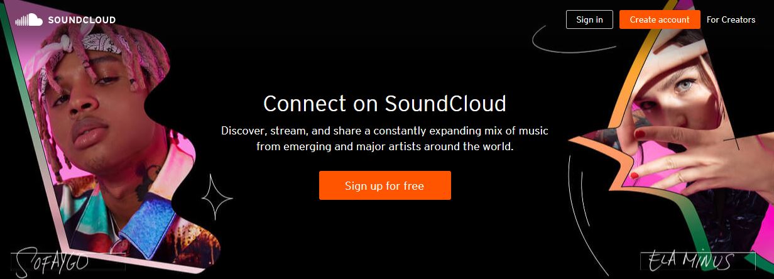Click the four-point sparkle star icon

coord(217,197)
